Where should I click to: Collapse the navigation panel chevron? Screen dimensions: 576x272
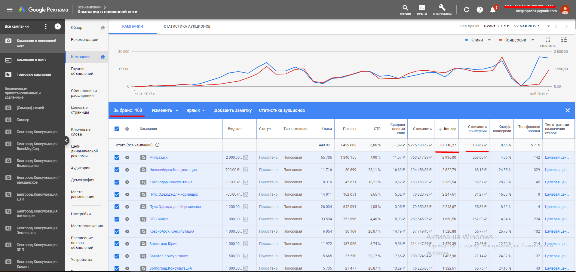(x=67, y=140)
